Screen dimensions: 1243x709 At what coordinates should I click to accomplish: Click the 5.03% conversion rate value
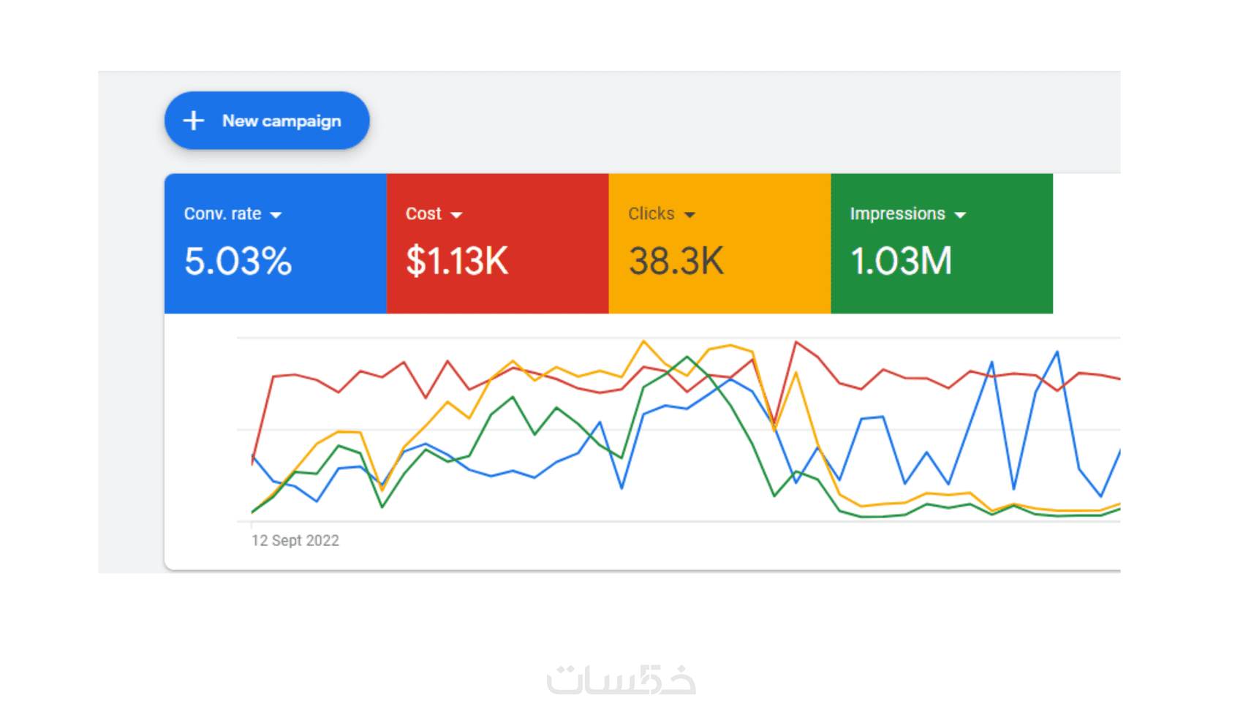point(238,261)
